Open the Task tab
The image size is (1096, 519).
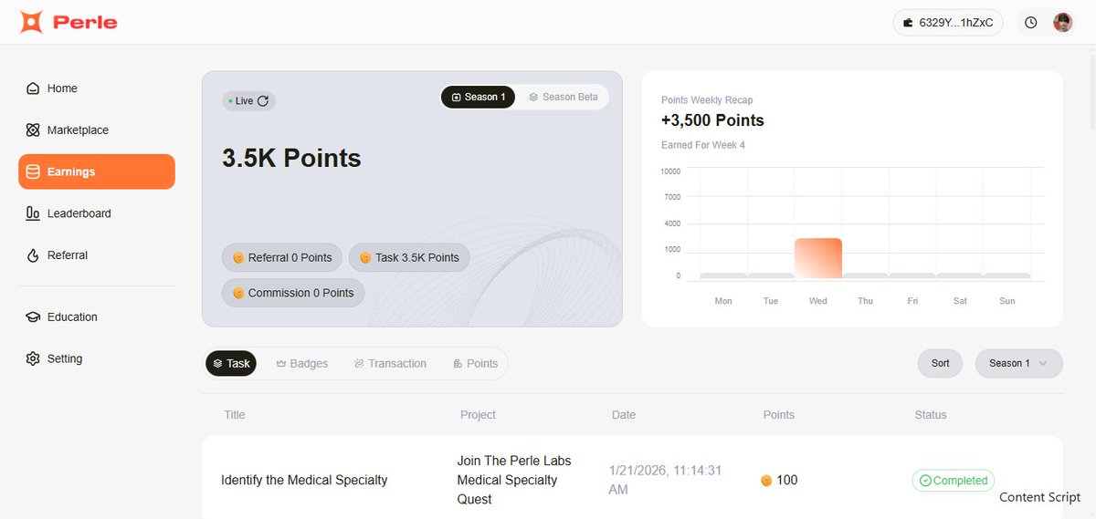click(x=231, y=363)
